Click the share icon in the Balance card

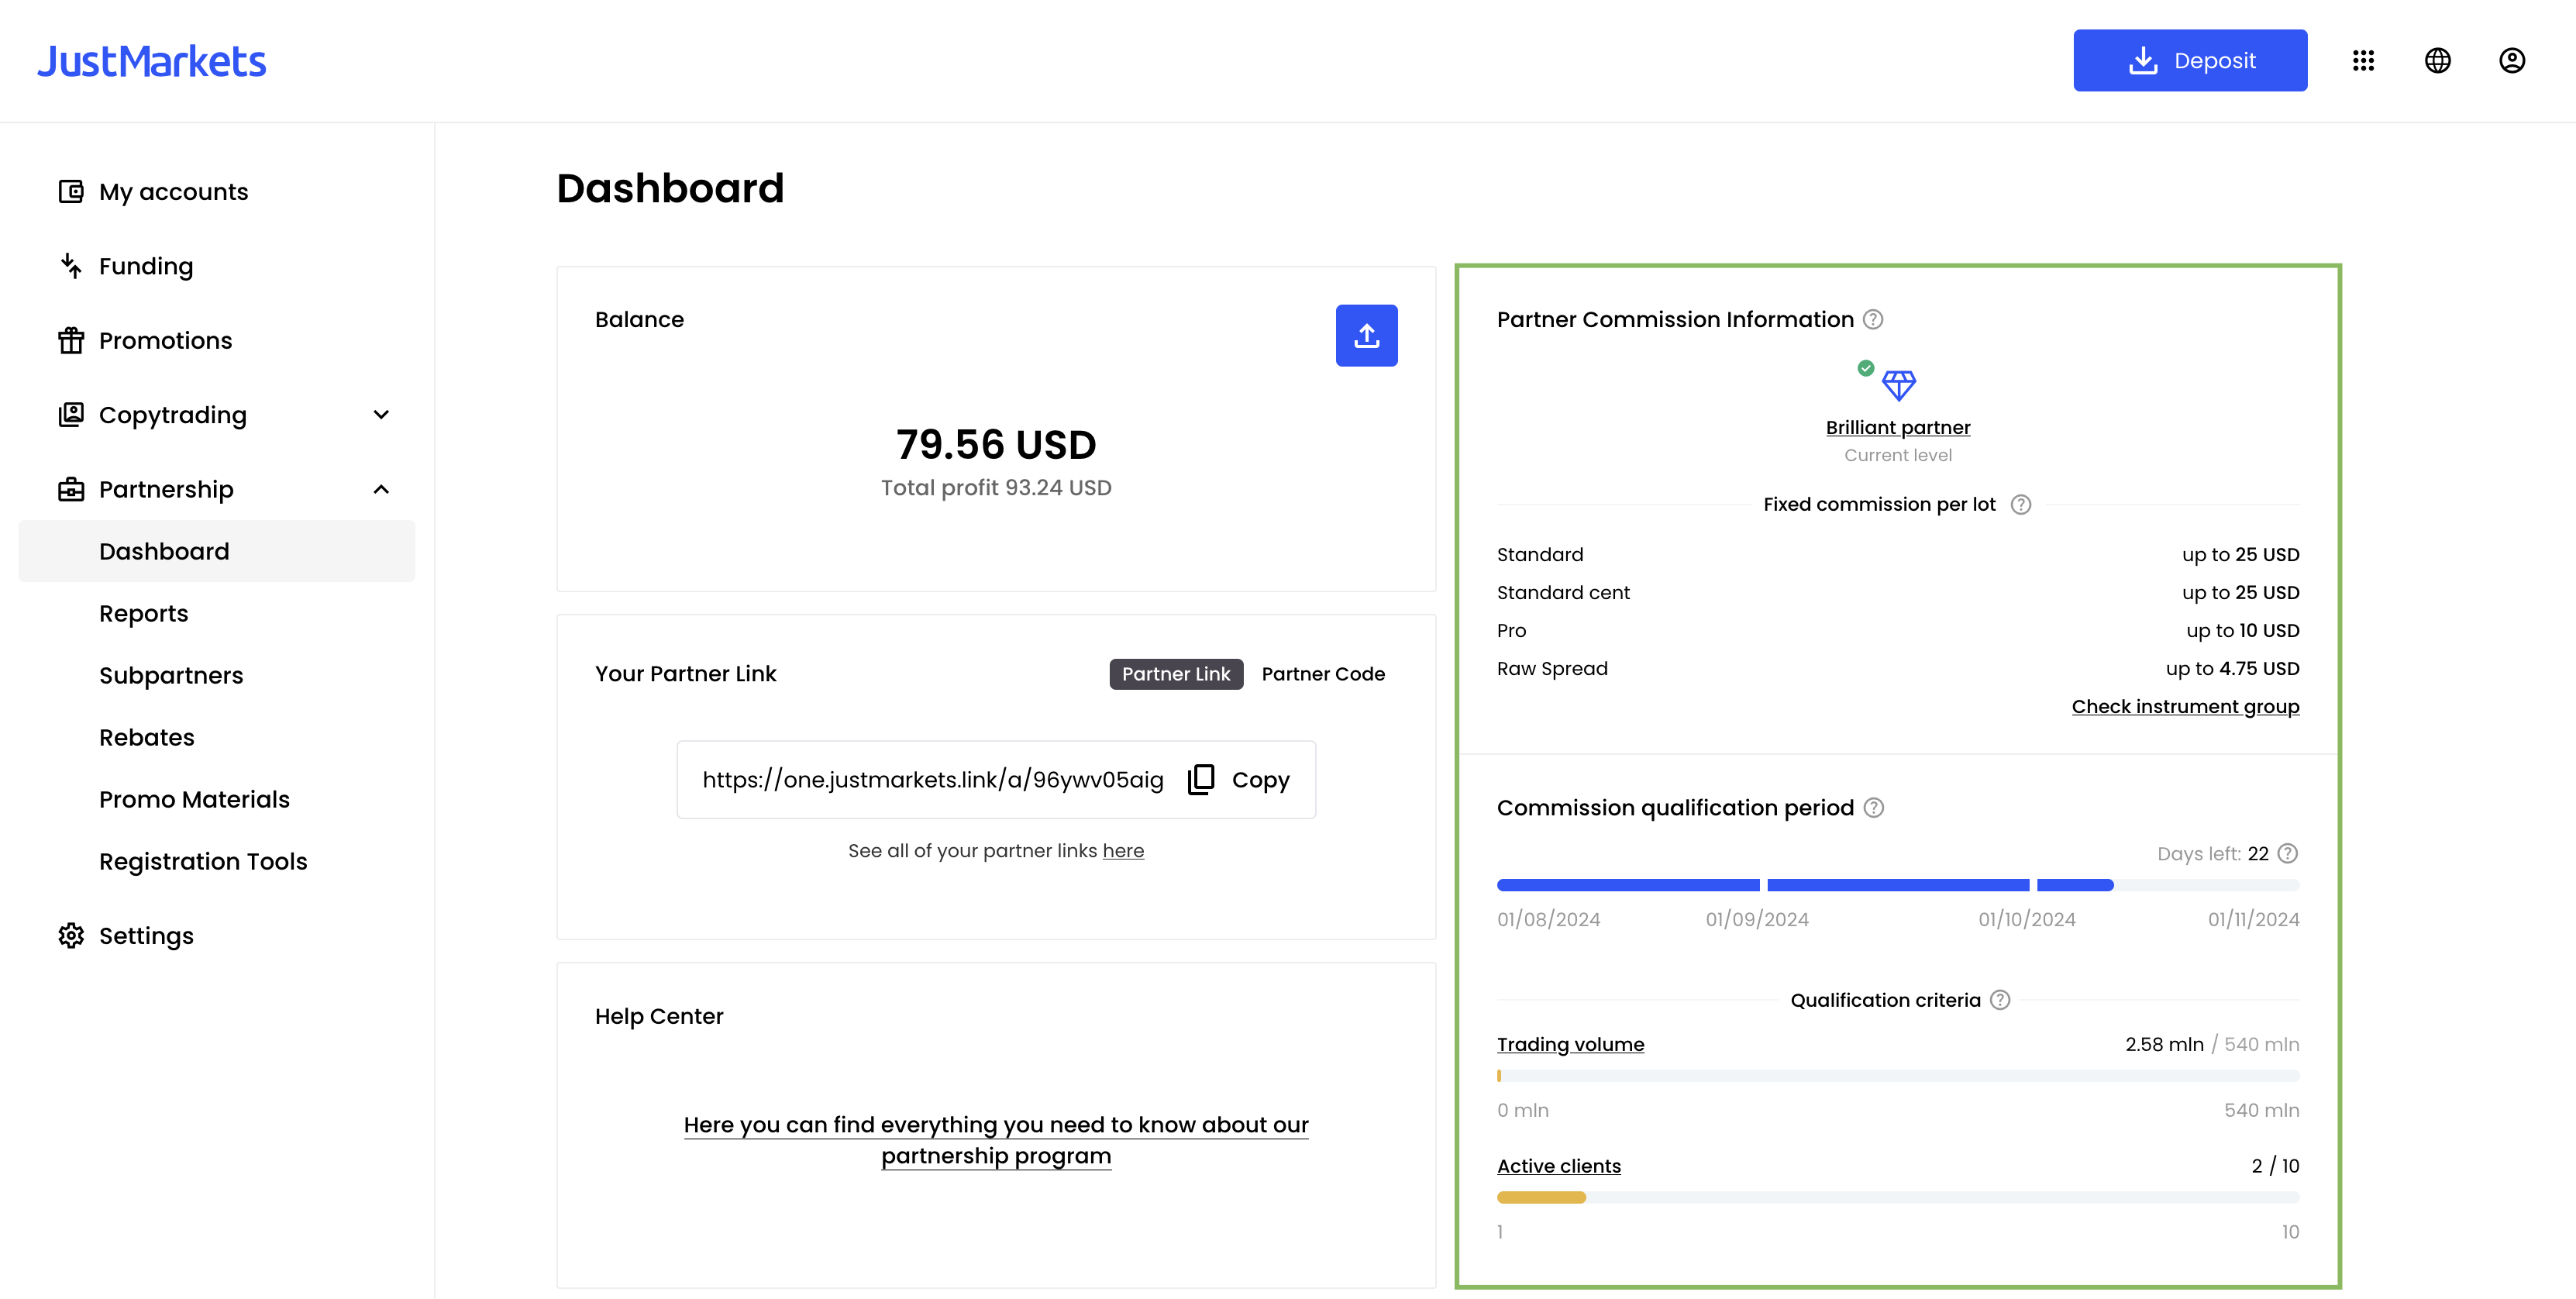(x=1366, y=335)
